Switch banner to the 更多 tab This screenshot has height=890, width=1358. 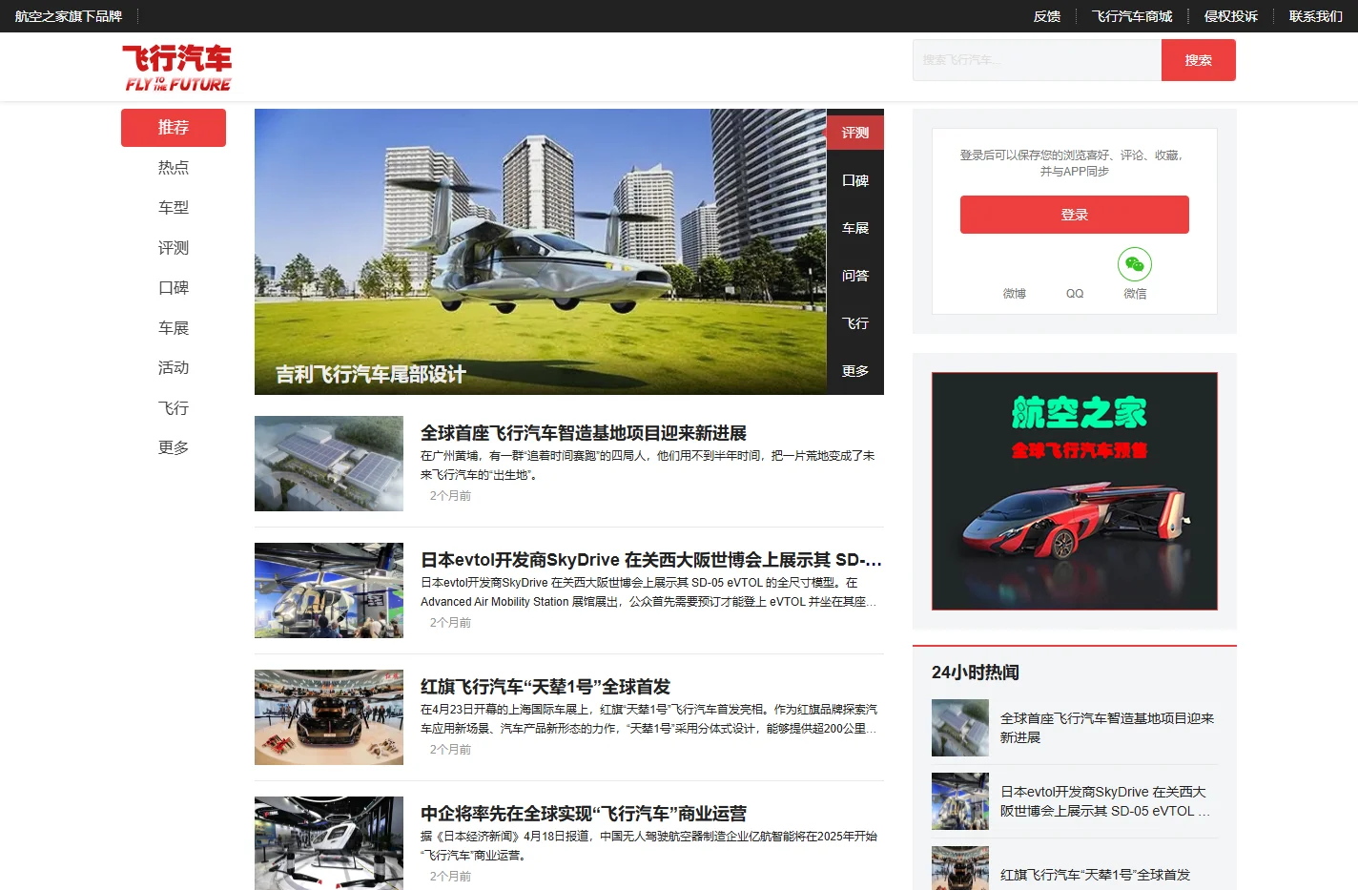(x=855, y=371)
